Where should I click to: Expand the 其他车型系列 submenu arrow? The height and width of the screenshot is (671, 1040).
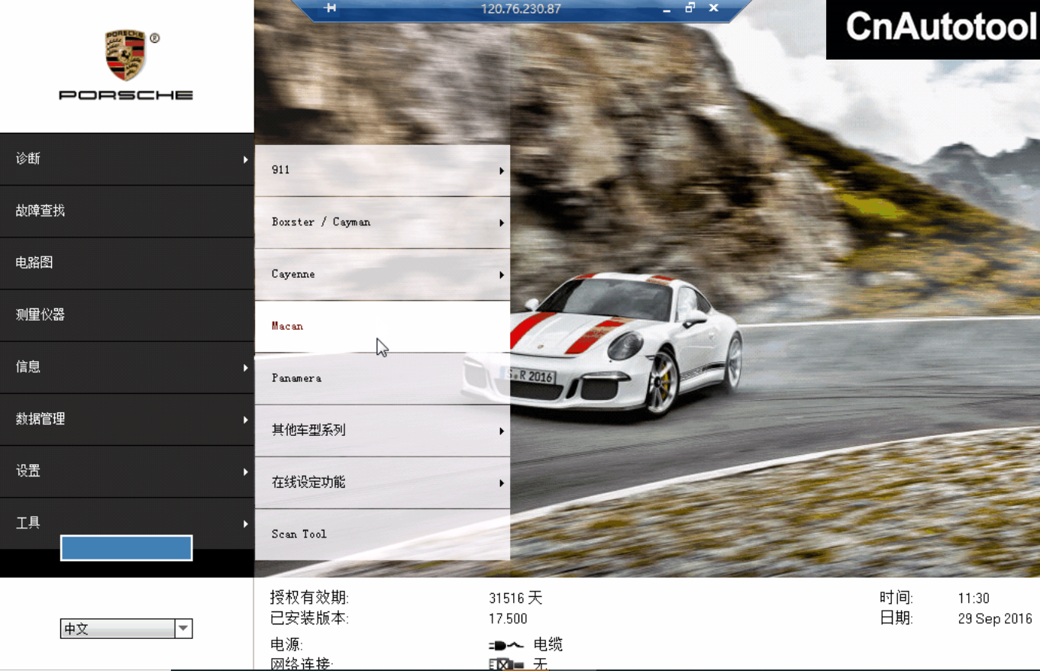pyautogui.click(x=502, y=431)
